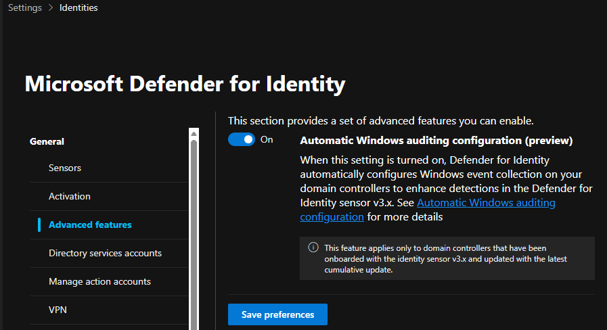Click the Save preferences button
This screenshot has width=607, height=330.
[x=277, y=314]
